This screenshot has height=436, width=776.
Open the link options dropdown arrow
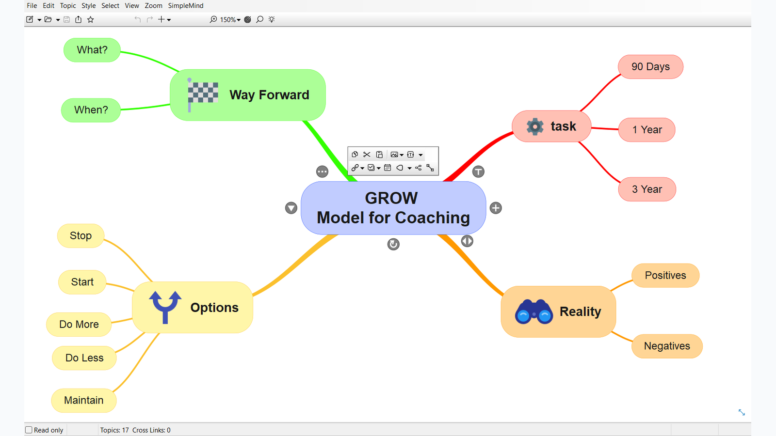click(x=362, y=168)
